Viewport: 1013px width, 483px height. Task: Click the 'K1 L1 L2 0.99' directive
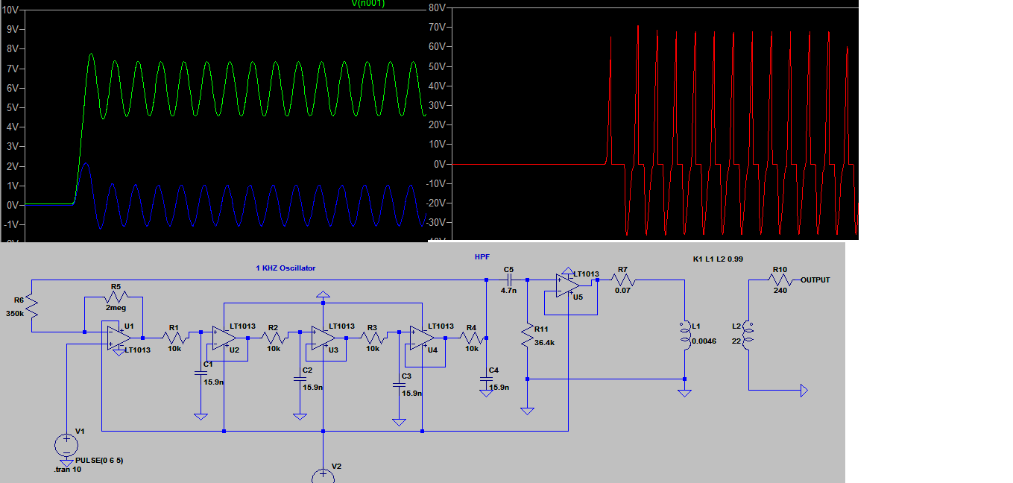(719, 259)
